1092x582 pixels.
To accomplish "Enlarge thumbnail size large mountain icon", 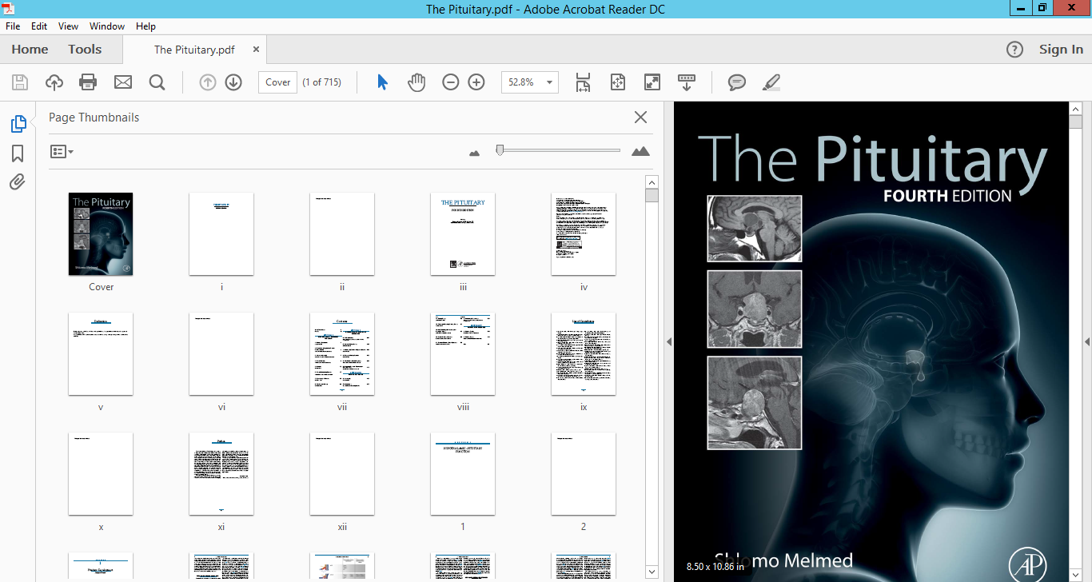I will pyautogui.click(x=640, y=151).
